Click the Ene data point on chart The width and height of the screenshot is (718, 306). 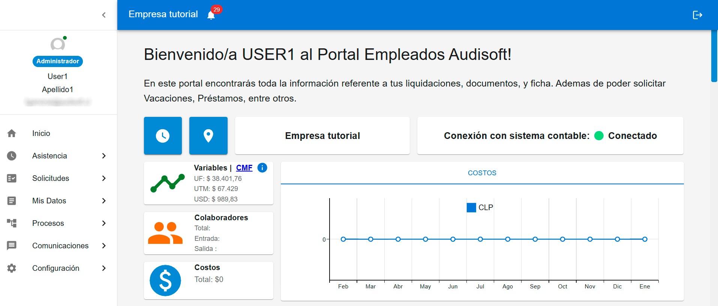point(645,239)
